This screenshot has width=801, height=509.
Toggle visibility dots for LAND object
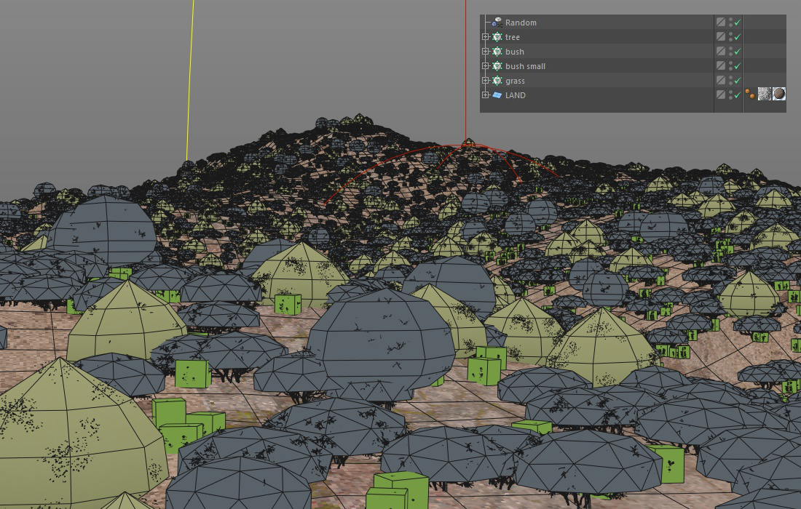click(730, 95)
